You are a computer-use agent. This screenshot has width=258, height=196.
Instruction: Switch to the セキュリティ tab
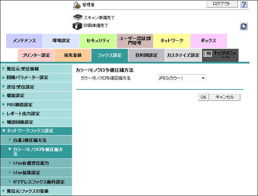(98, 41)
